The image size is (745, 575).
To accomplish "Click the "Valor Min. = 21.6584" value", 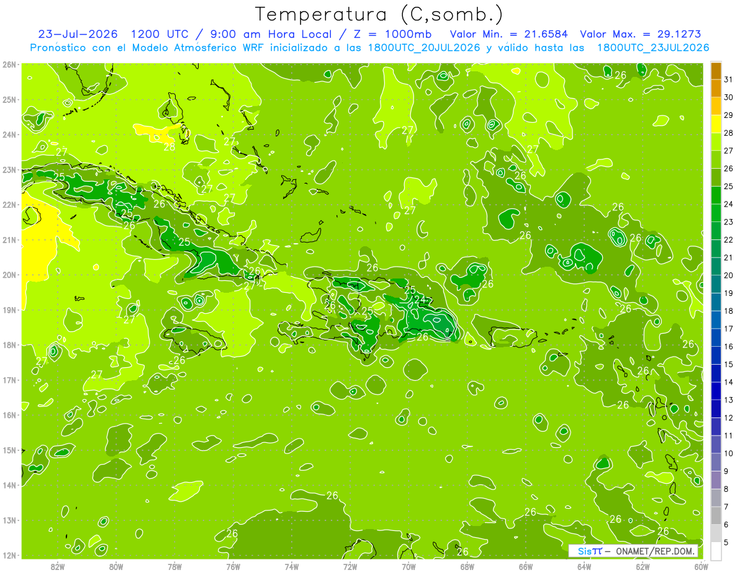I will 508,34.
